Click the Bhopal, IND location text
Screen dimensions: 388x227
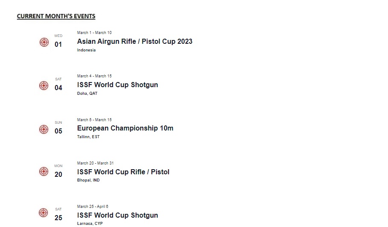point(88,180)
